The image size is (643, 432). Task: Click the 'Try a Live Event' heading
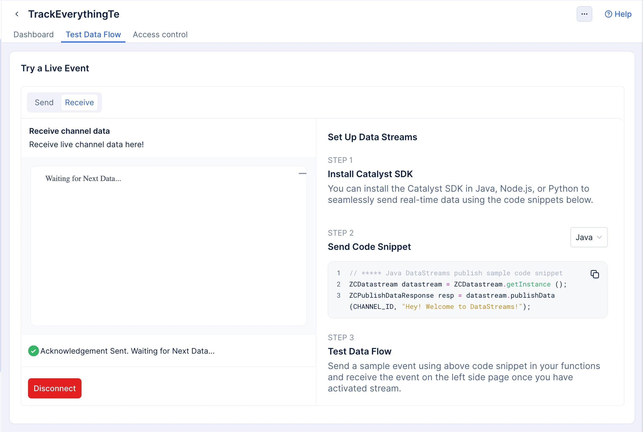[55, 68]
